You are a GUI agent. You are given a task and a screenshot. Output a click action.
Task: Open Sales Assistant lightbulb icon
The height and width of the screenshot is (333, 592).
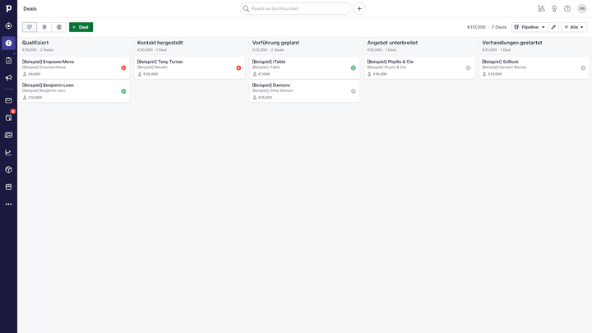tap(554, 8)
